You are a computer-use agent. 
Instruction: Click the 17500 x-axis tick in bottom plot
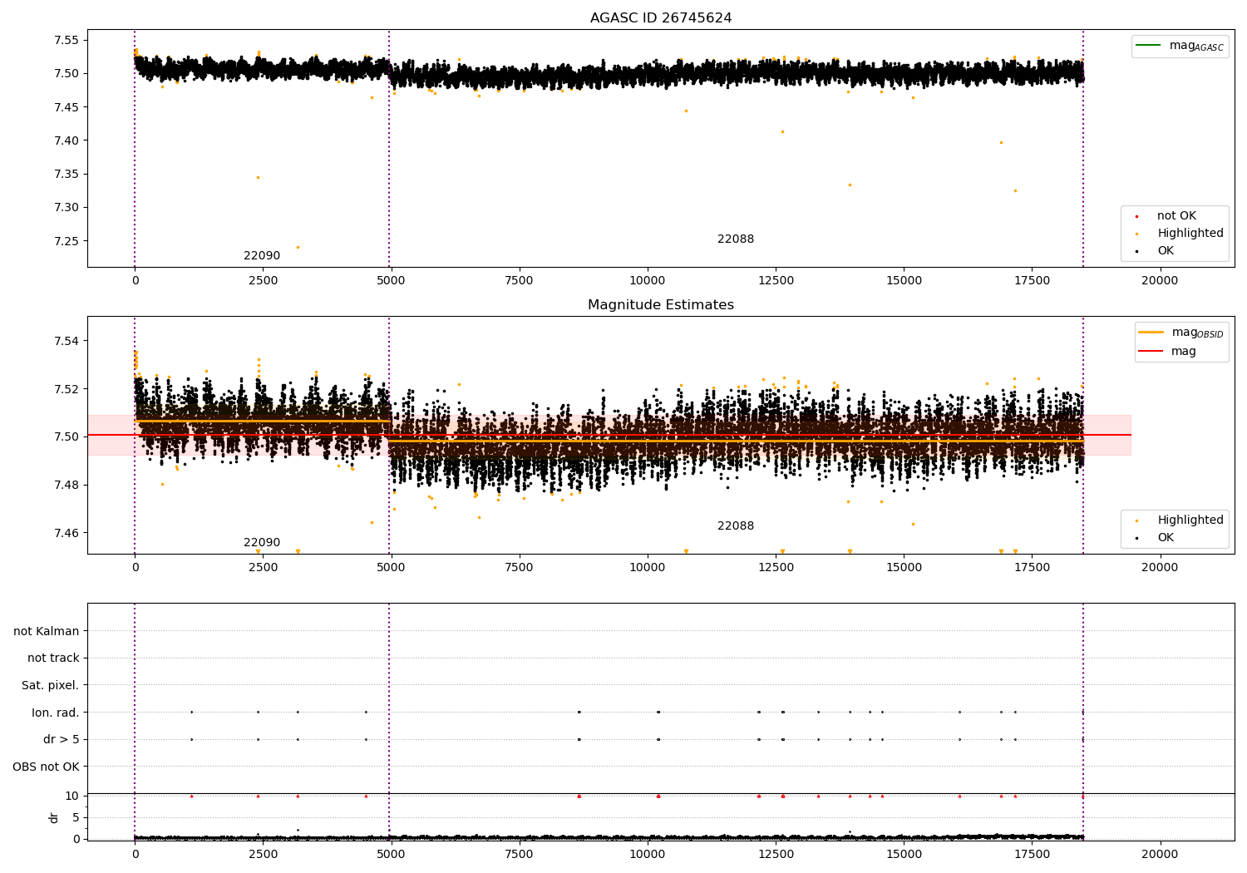pyautogui.click(x=1032, y=853)
